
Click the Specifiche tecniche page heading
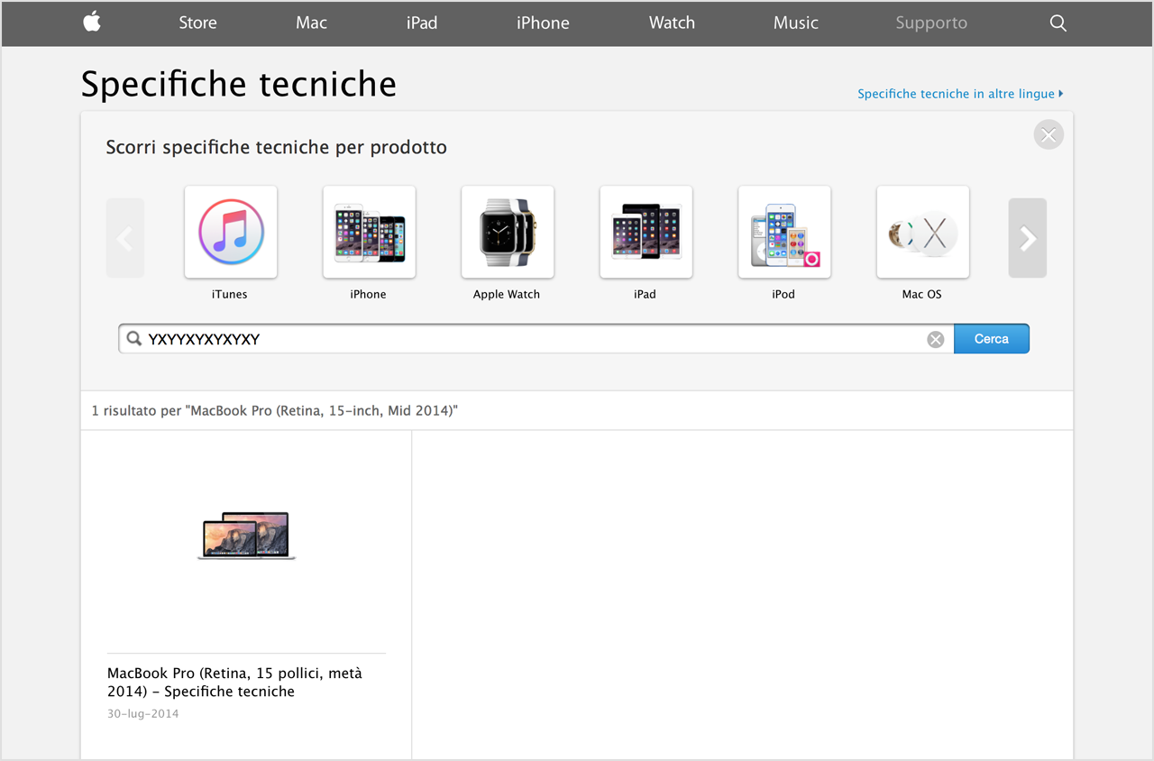tap(239, 84)
